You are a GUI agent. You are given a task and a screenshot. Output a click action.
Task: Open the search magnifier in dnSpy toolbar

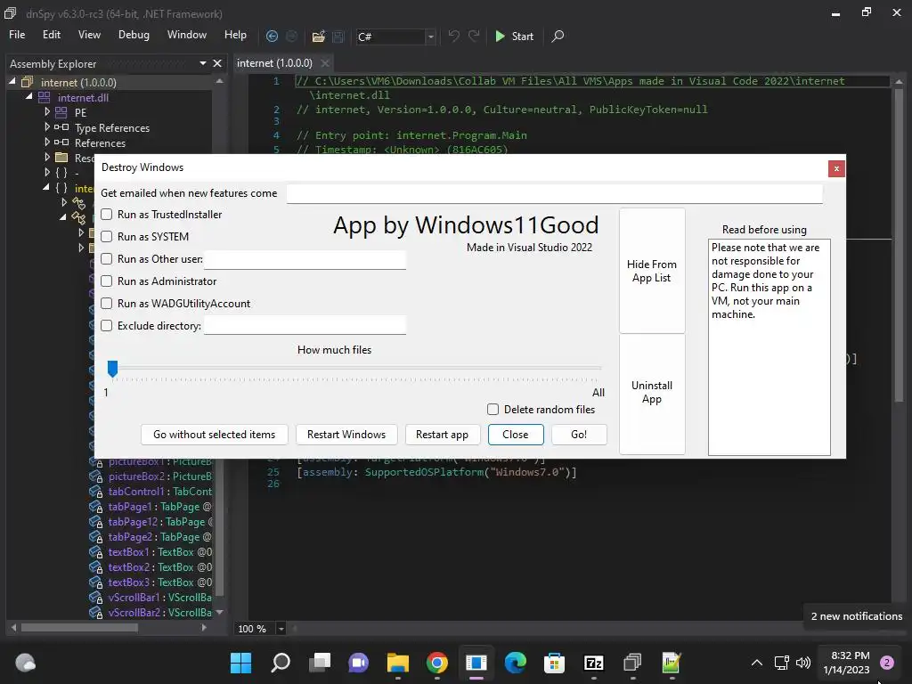click(558, 36)
